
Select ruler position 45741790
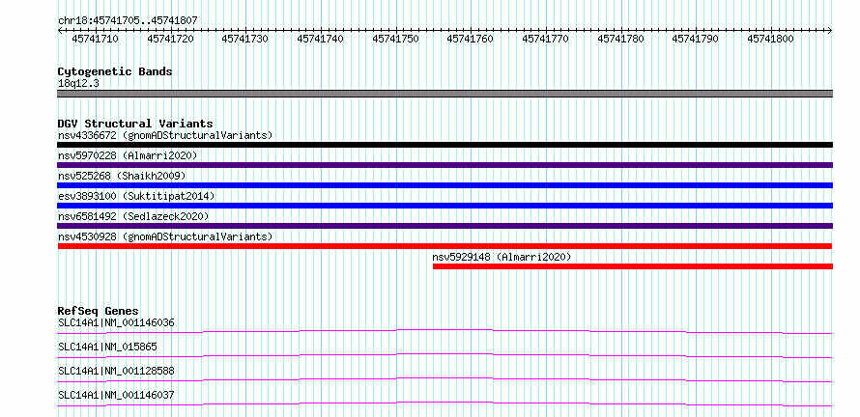(x=695, y=39)
